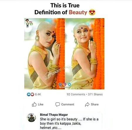Click the red 'Beauty' word in heading
This screenshot has width=132, height=130.
click(78, 12)
